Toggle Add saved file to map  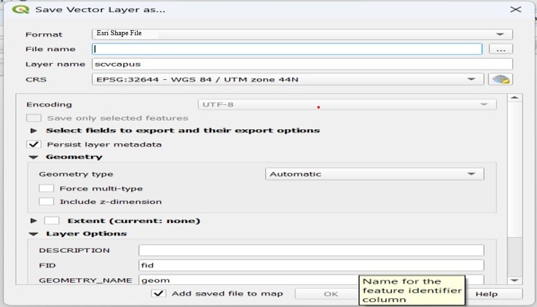click(x=158, y=293)
